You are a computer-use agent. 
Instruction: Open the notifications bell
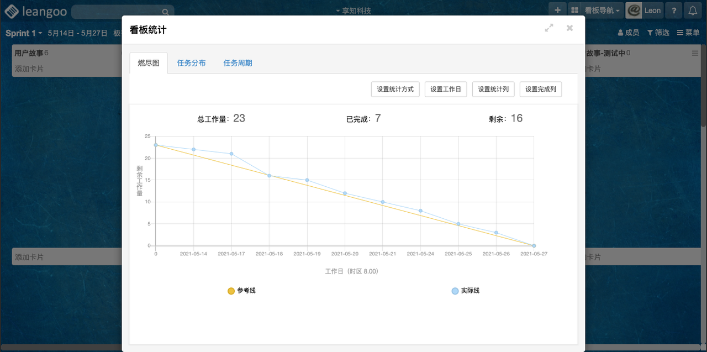point(693,10)
